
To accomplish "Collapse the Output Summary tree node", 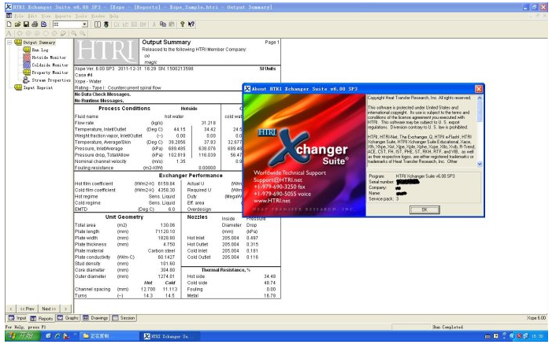I will (9, 43).
